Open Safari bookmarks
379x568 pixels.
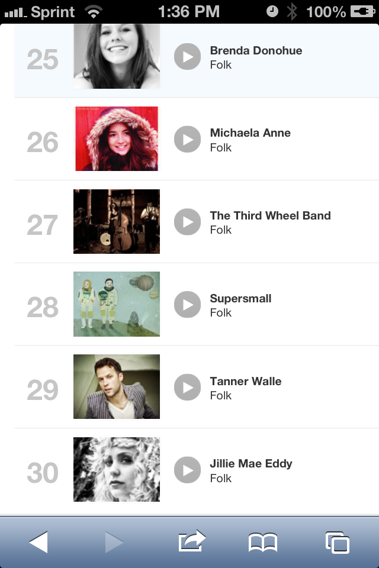point(263,543)
